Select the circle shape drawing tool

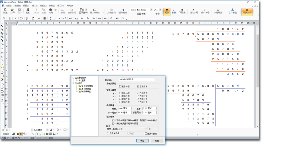(36, 134)
